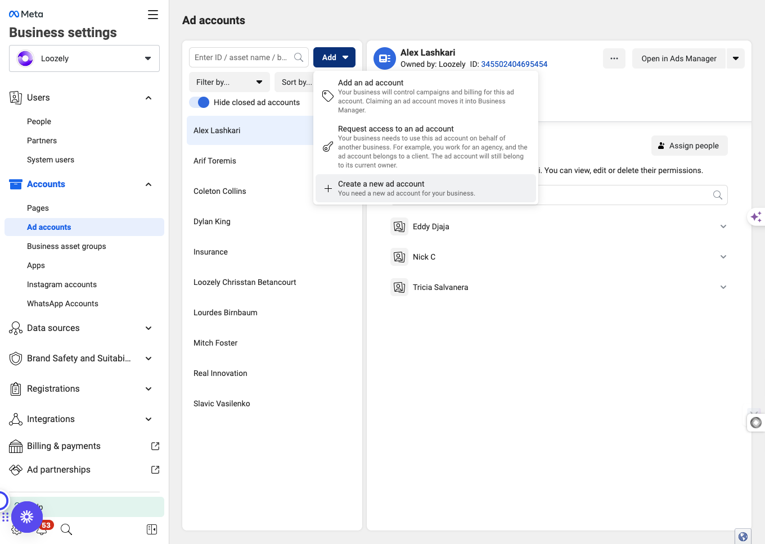Select Add an ad account option
Image resolution: width=765 pixels, height=544 pixels.
coord(426,96)
